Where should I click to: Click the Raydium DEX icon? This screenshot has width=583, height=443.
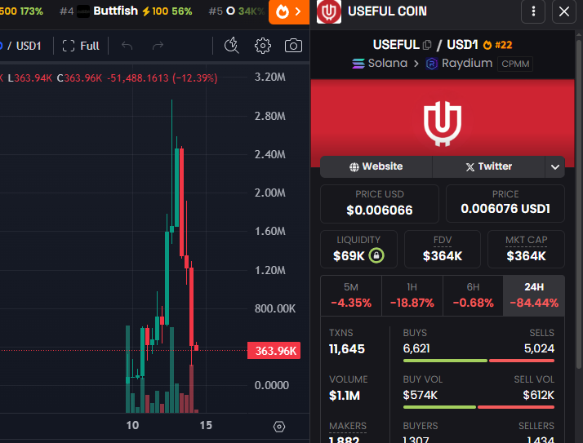pos(432,64)
